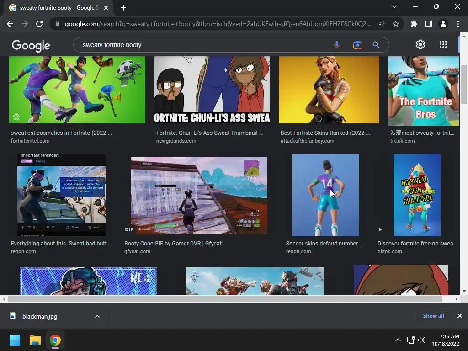
Task: Open the tab search chevron
Action: 394,6
